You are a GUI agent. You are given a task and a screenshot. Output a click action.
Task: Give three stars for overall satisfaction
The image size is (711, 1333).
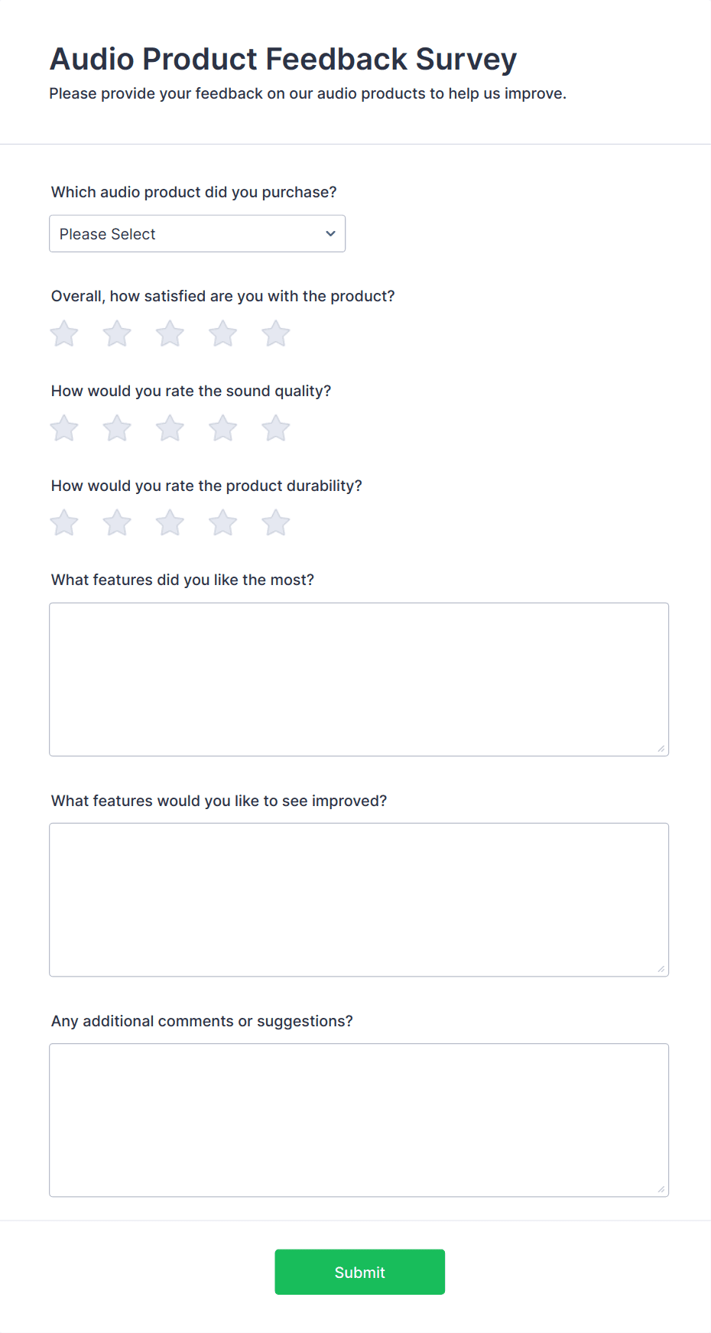pos(169,333)
